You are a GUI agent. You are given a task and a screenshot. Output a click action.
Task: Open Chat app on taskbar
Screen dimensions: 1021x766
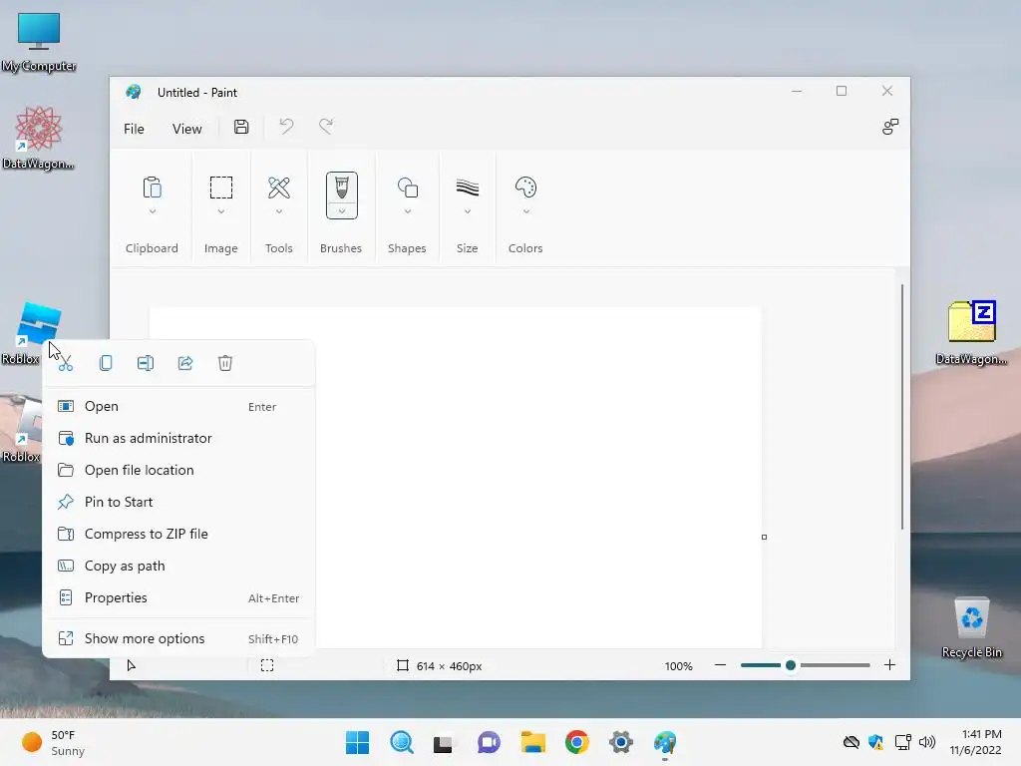click(x=489, y=742)
